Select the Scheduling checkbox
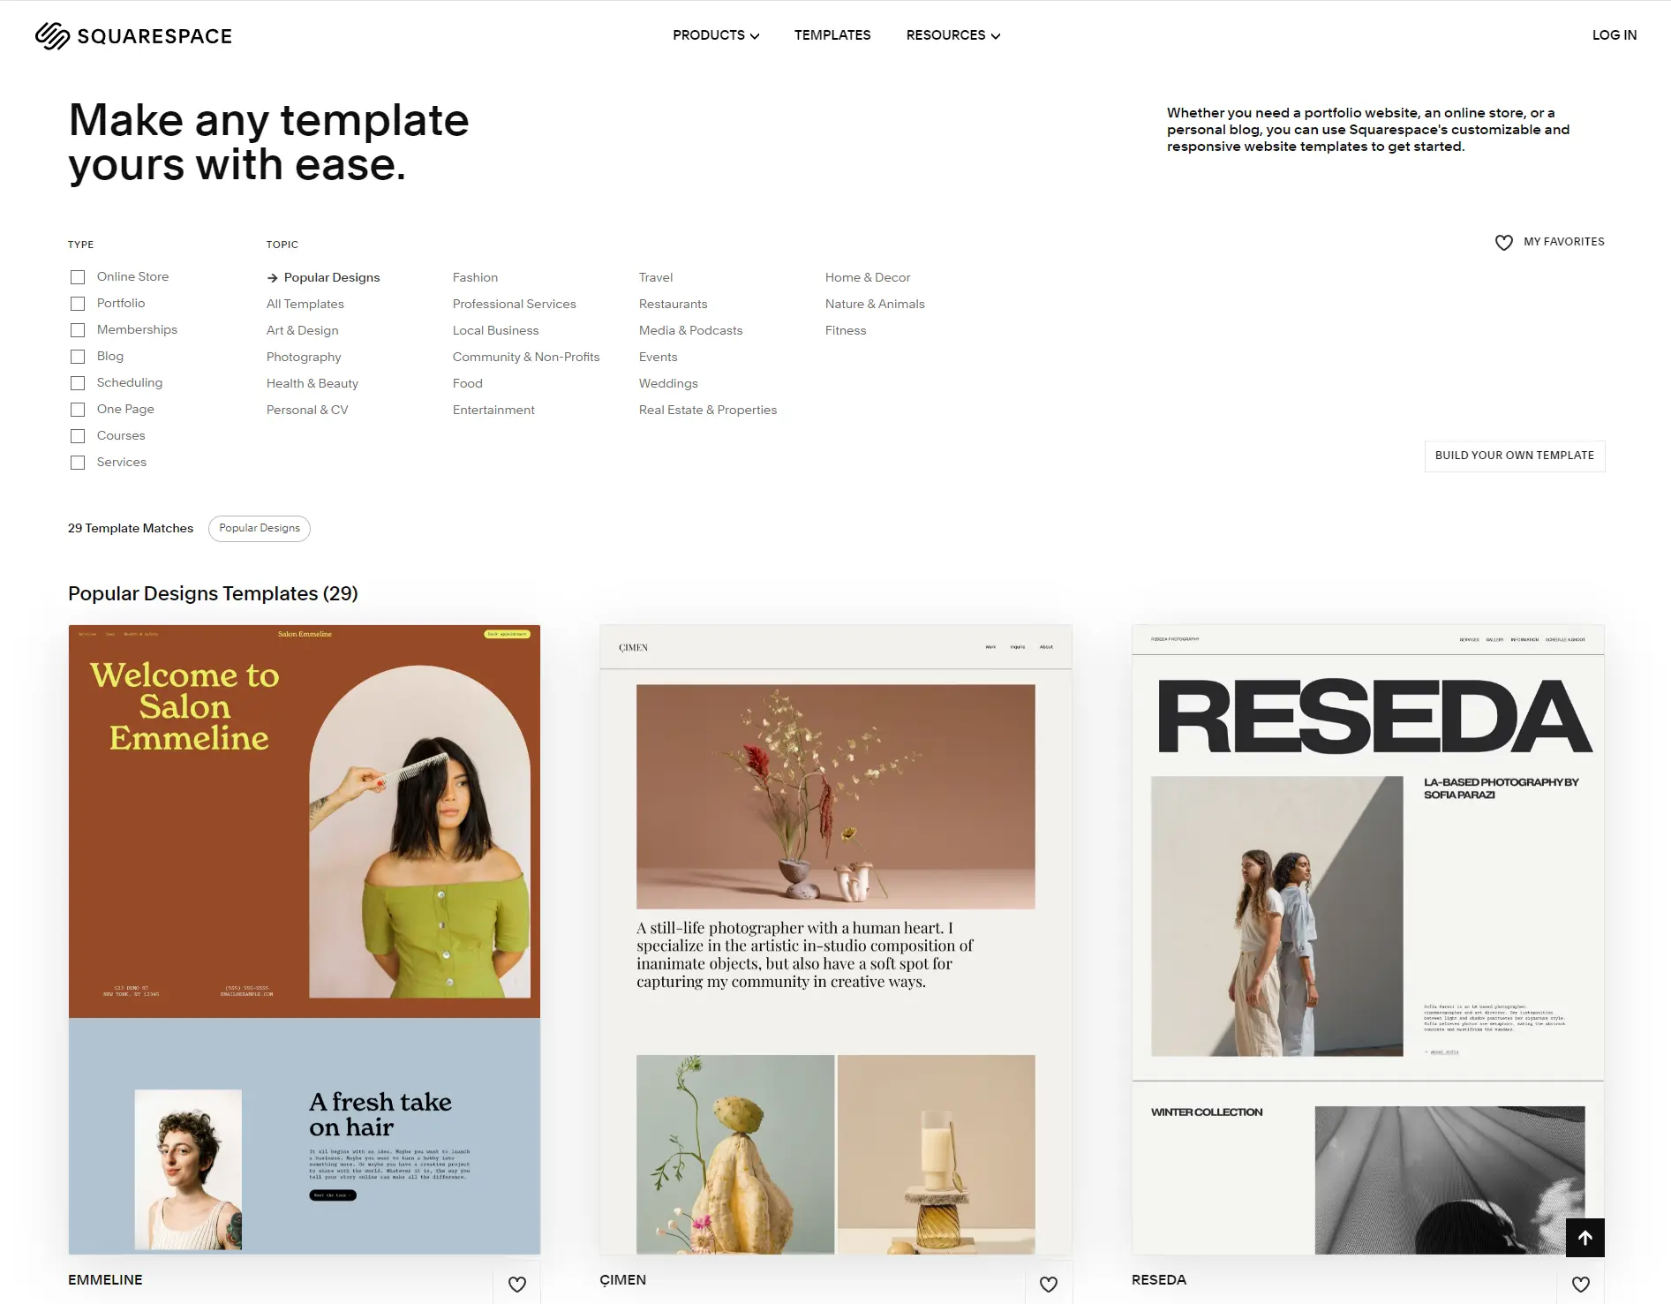The image size is (1671, 1304). point(78,383)
